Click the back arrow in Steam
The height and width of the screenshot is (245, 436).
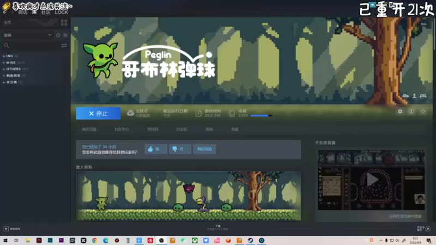click(4, 12)
